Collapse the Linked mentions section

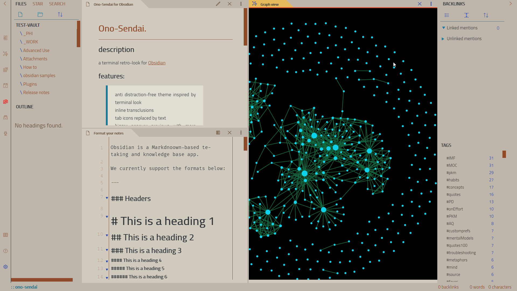443,28
